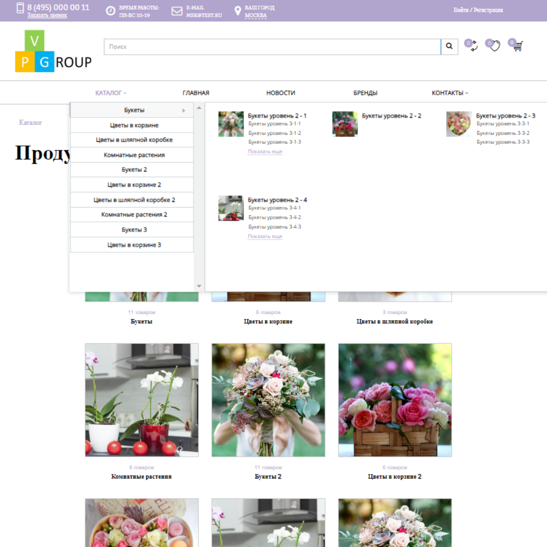Click Показать еще under Букеты уровень 2 - 1
This screenshot has width=547, height=547.
(x=265, y=152)
